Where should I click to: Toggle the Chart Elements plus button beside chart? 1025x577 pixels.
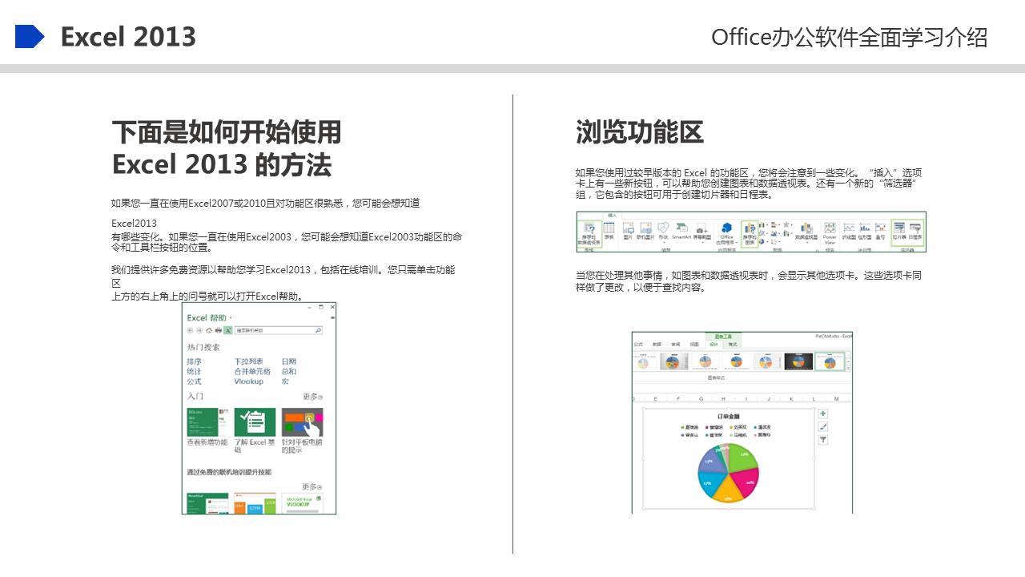tap(822, 414)
